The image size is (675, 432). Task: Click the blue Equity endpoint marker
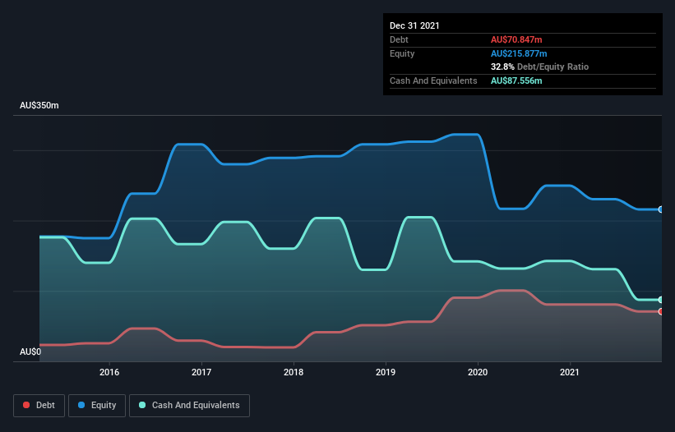(x=661, y=209)
